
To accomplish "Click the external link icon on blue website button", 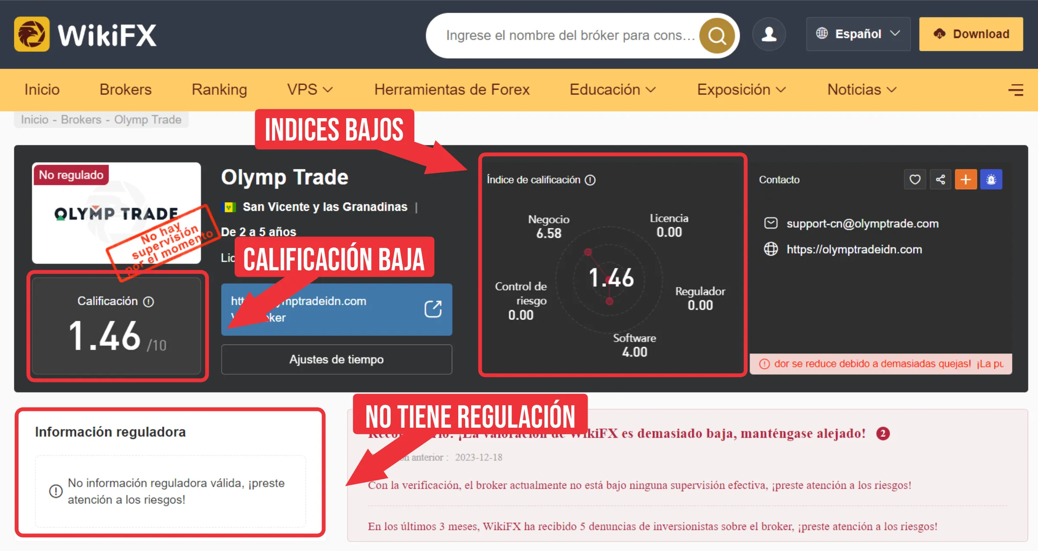I will [x=433, y=309].
